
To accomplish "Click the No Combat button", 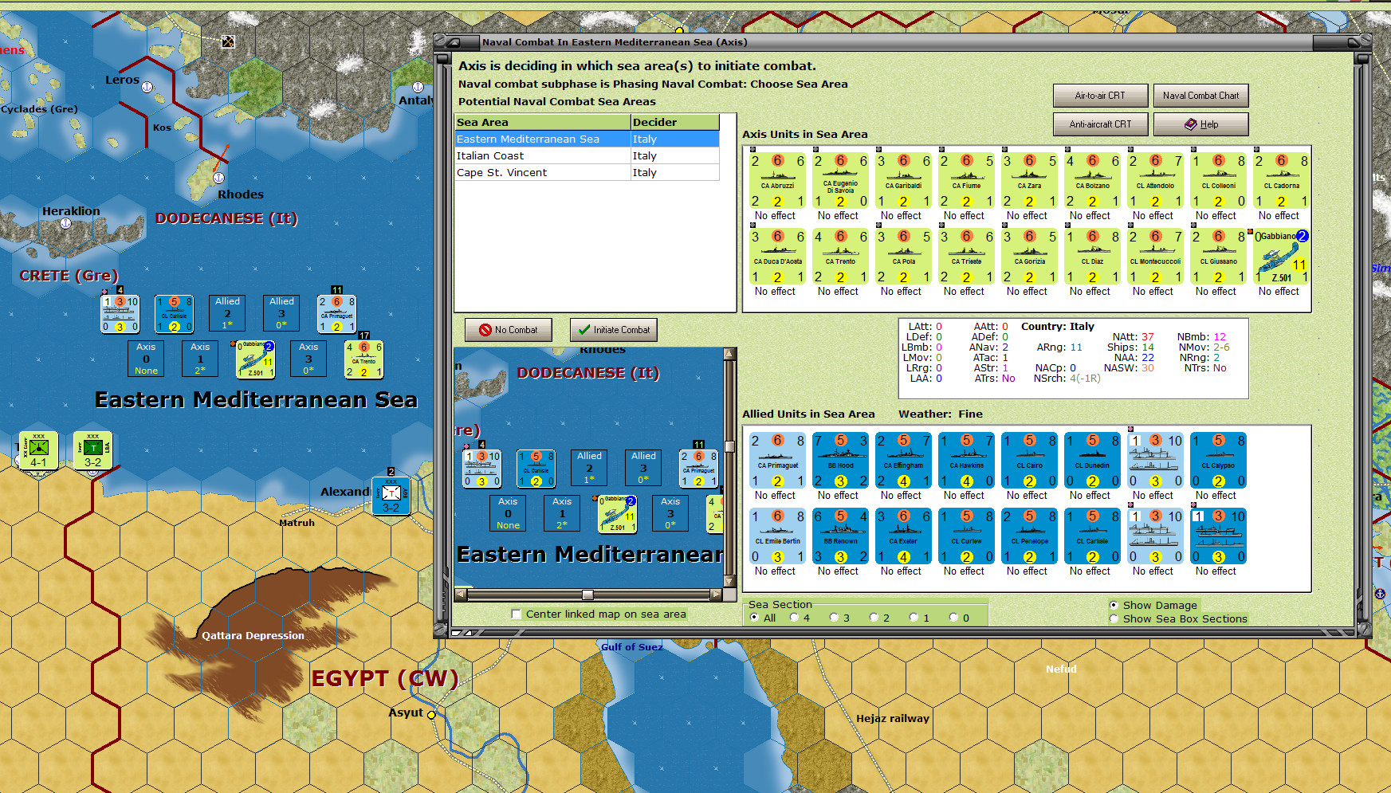I will (509, 330).
